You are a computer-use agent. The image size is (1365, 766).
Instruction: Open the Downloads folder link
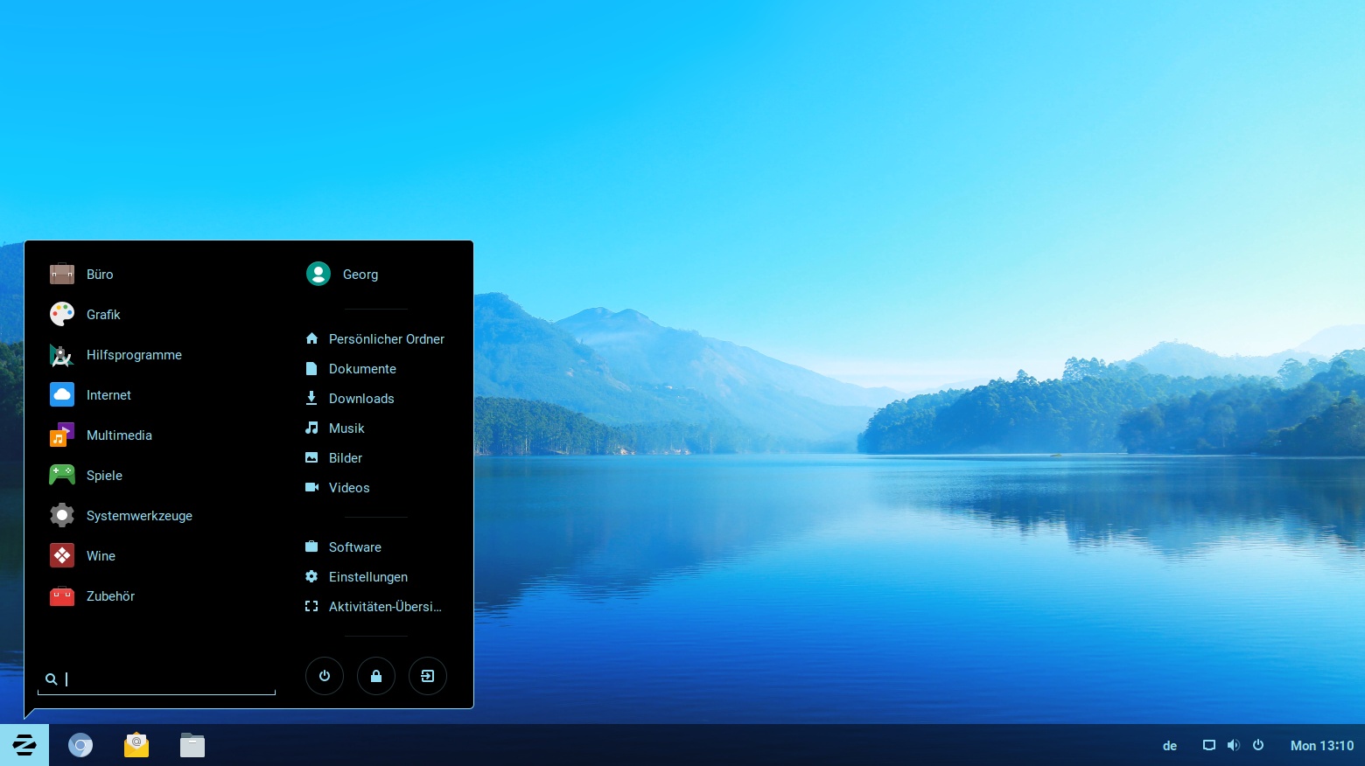point(361,398)
